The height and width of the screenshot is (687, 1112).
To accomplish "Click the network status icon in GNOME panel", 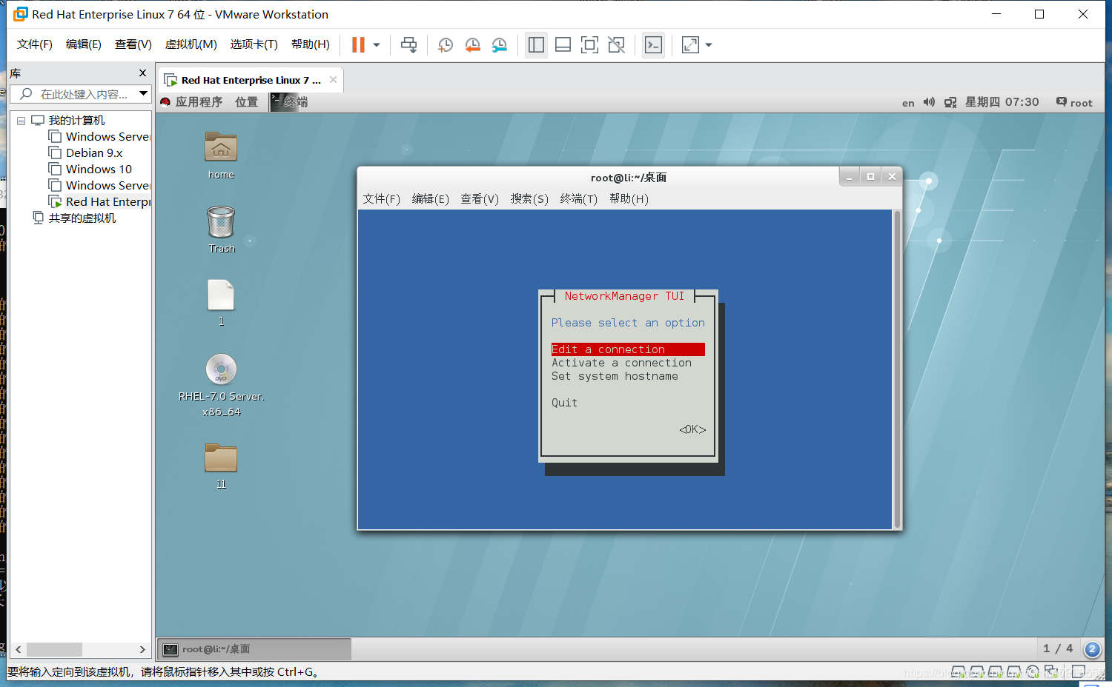I will click(x=950, y=102).
